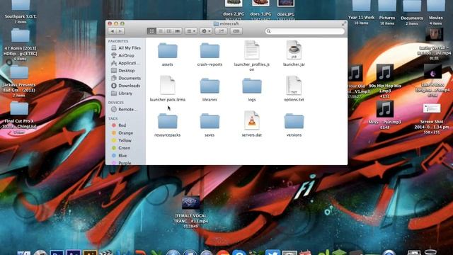Select Documents in Finder sidebar
Screen dimensions: 453x255
point(126,78)
